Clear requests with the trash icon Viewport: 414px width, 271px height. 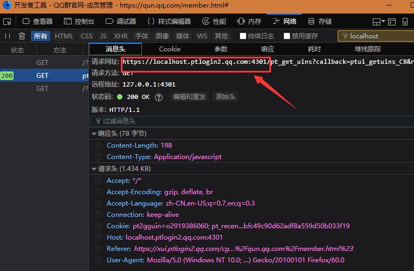pos(22,36)
